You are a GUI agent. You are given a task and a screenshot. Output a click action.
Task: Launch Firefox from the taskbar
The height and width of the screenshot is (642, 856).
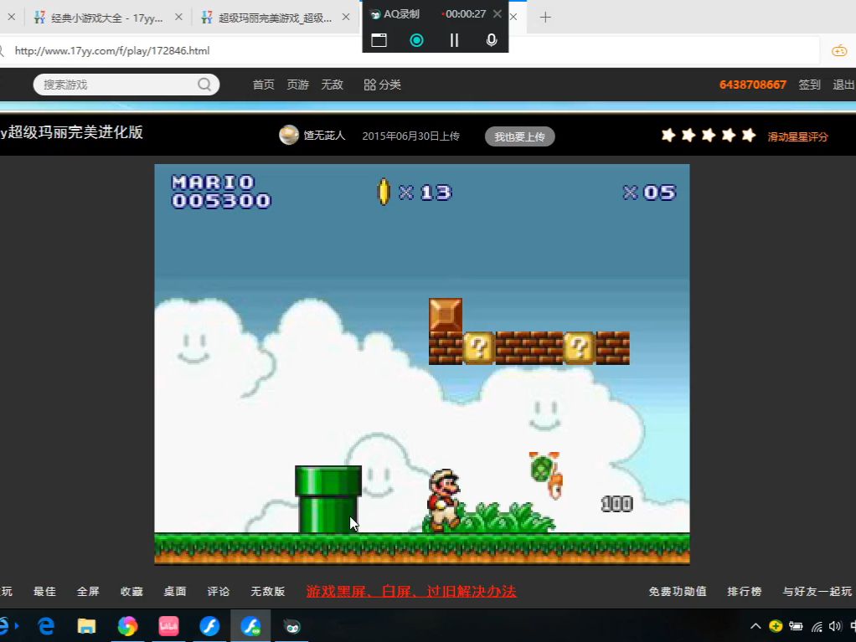point(209,626)
